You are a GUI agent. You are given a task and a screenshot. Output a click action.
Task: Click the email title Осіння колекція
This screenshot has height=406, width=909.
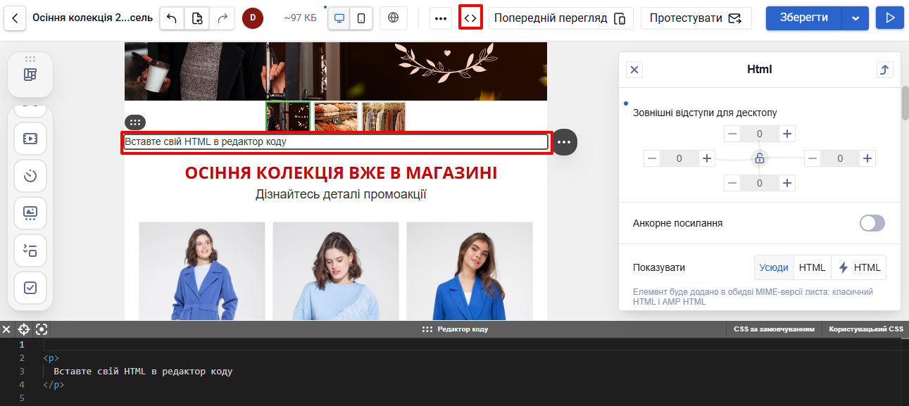[93, 18]
